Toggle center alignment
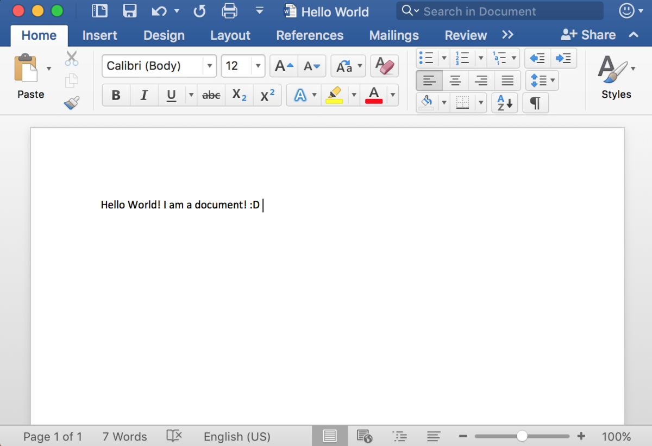 (x=455, y=80)
